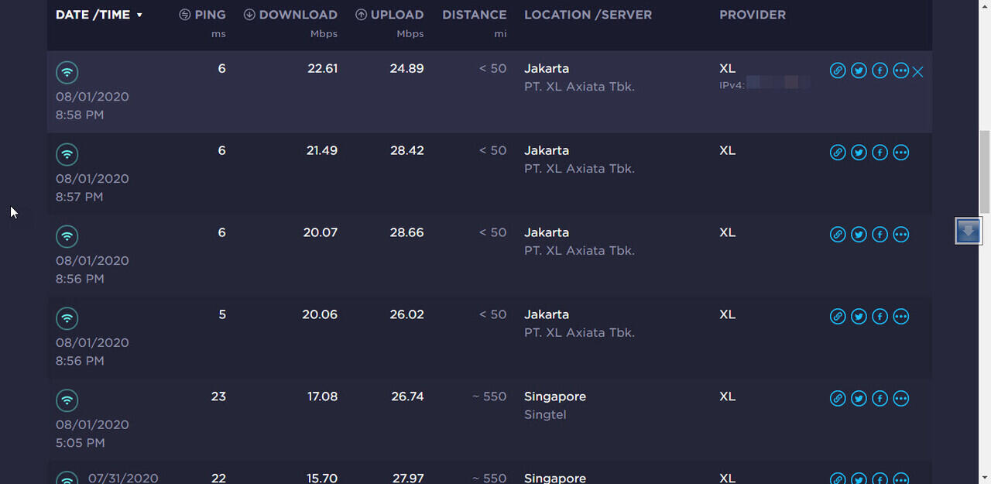Viewport: 991px width, 484px height.
Task: Sort by the DISTANCE column header
Action: coord(474,15)
